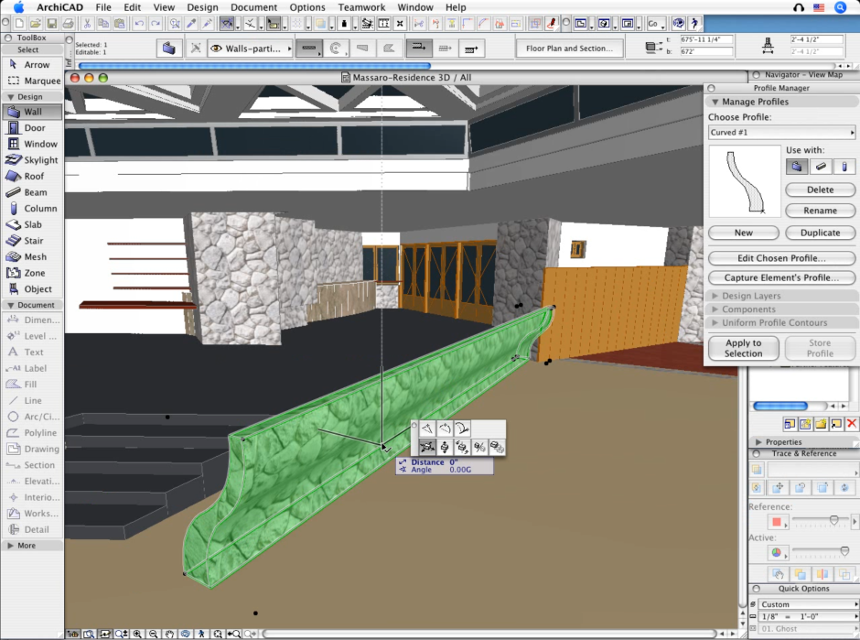Select the Roof tool
The height and width of the screenshot is (640, 860).
[32, 176]
